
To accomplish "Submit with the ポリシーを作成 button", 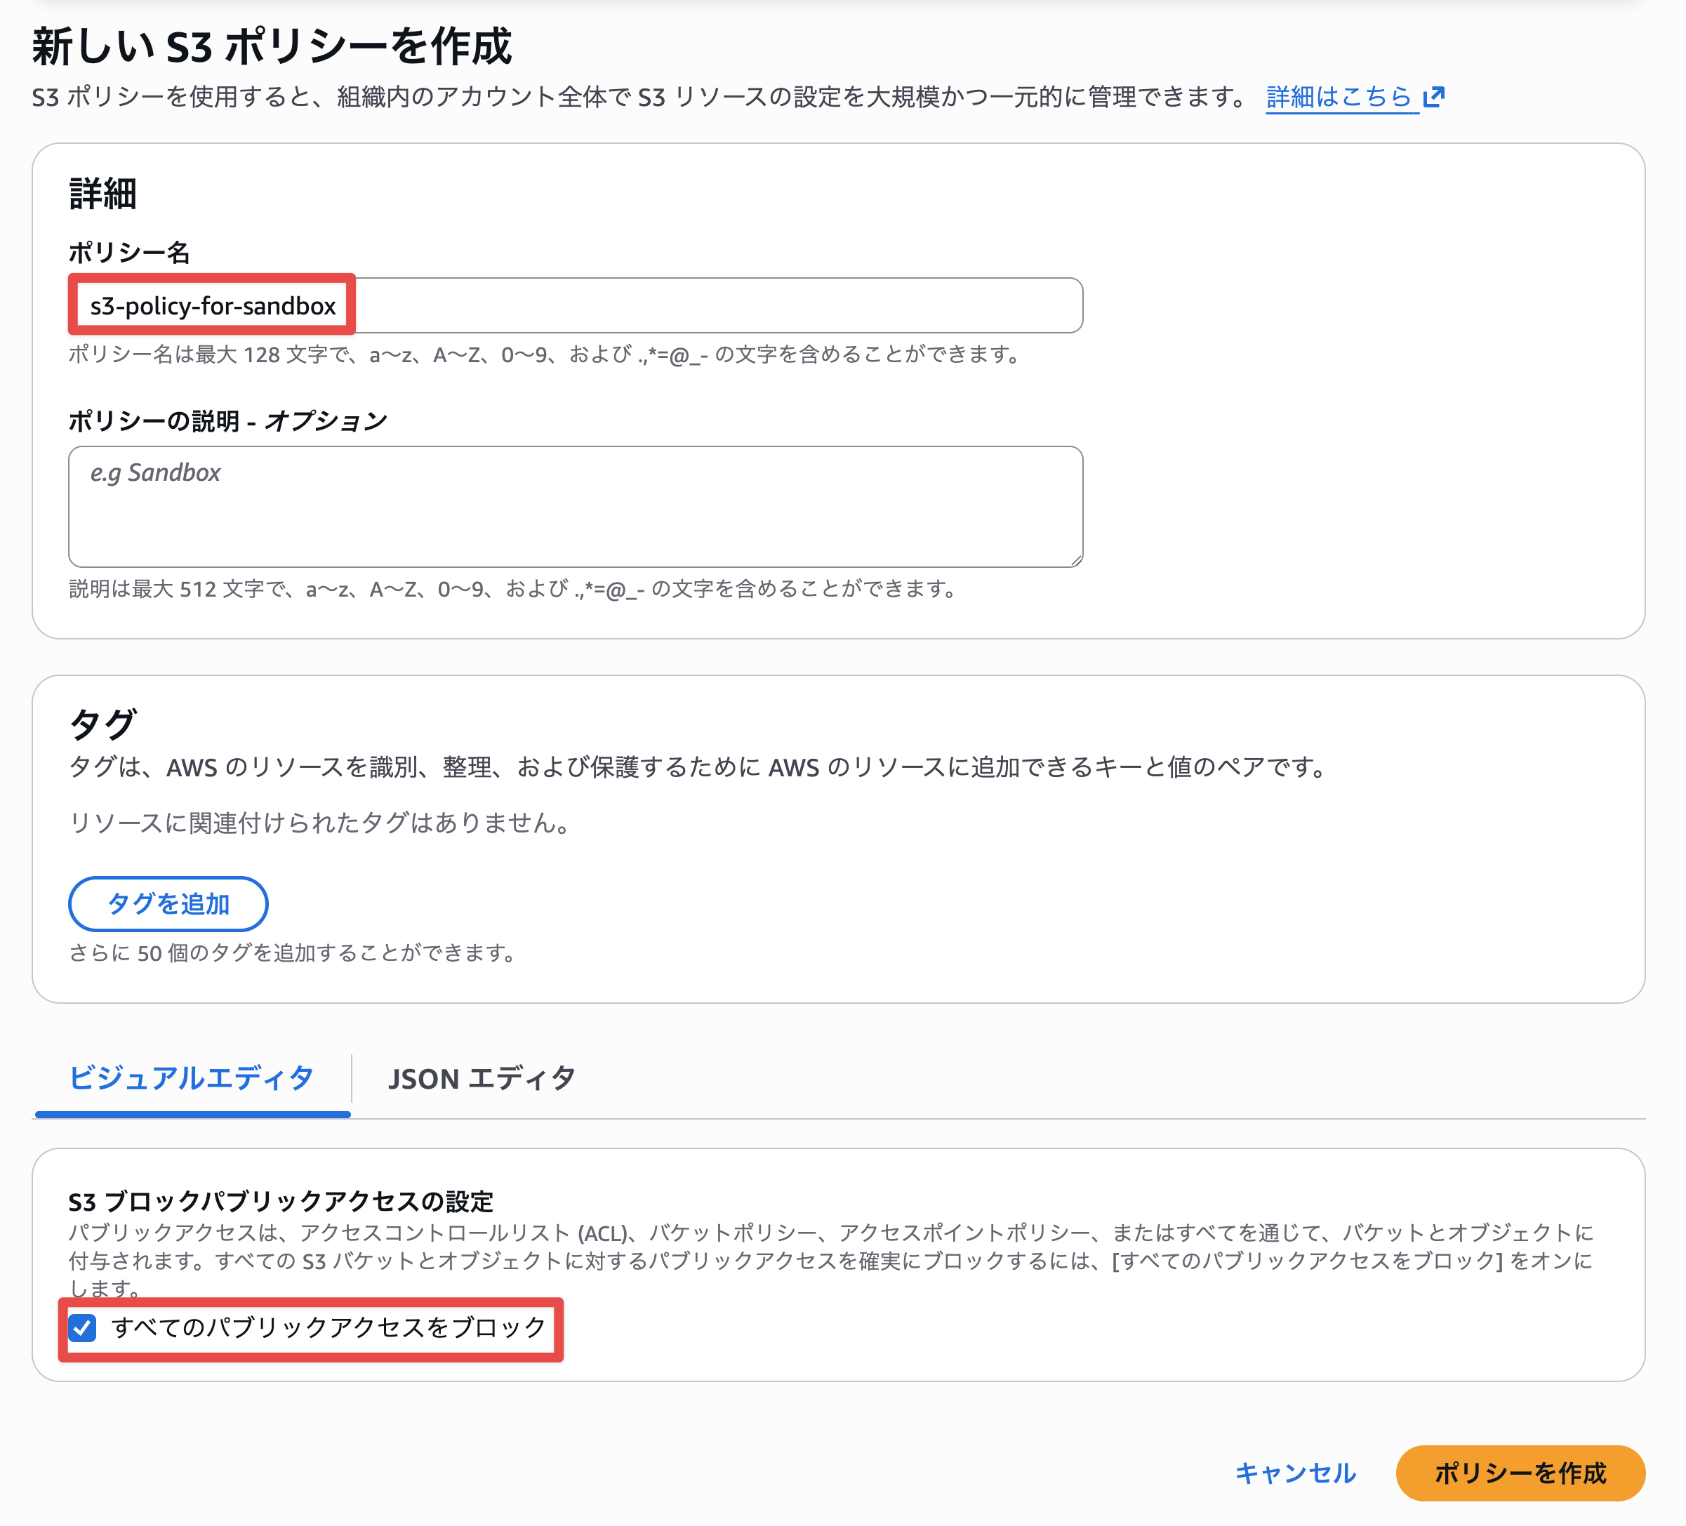I will [1520, 1473].
